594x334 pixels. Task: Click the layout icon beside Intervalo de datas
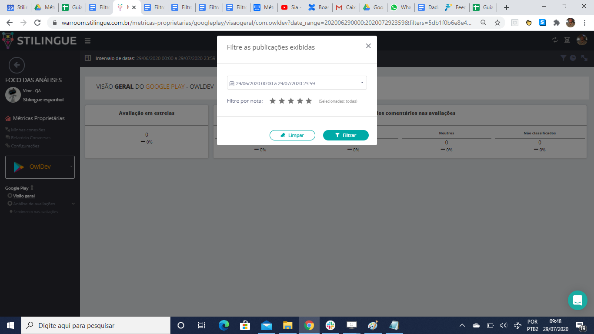(x=88, y=58)
